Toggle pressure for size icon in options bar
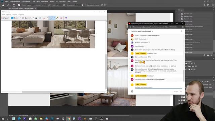This screenshot has height=121, width=215. coord(101,5)
